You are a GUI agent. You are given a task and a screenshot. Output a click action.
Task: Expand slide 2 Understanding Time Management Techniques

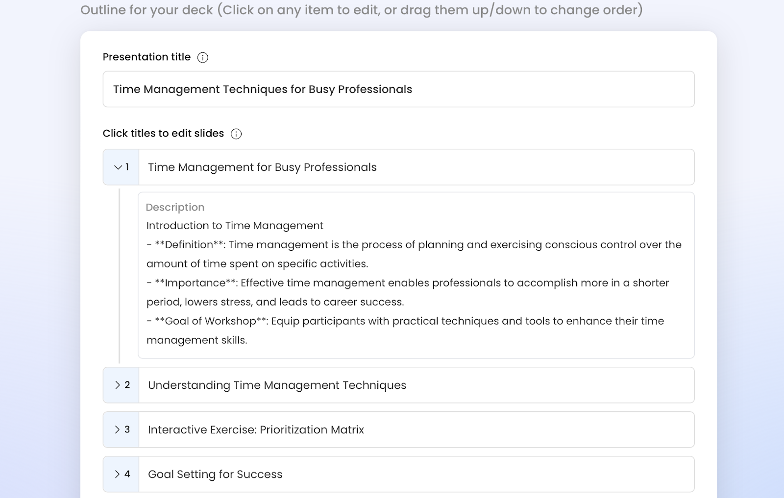(x=118, y=385)
